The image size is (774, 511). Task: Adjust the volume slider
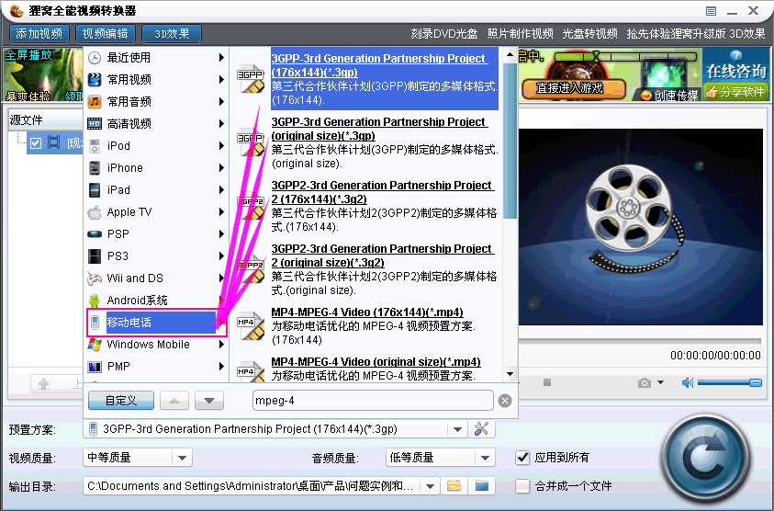click(x=730, y=383)
